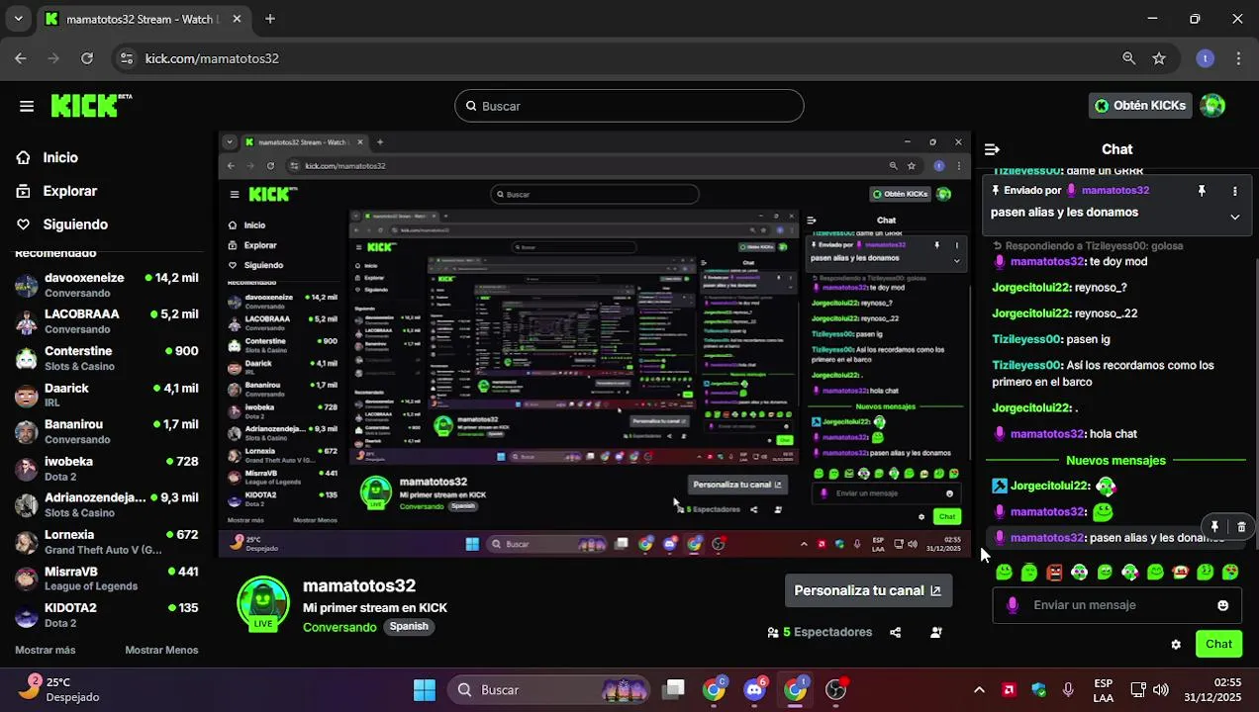Open the pinned message three-dot options
Image resolution: width=1259 pixels, height=712 pixels.
pyautogui.click(x=1234, y=191)
